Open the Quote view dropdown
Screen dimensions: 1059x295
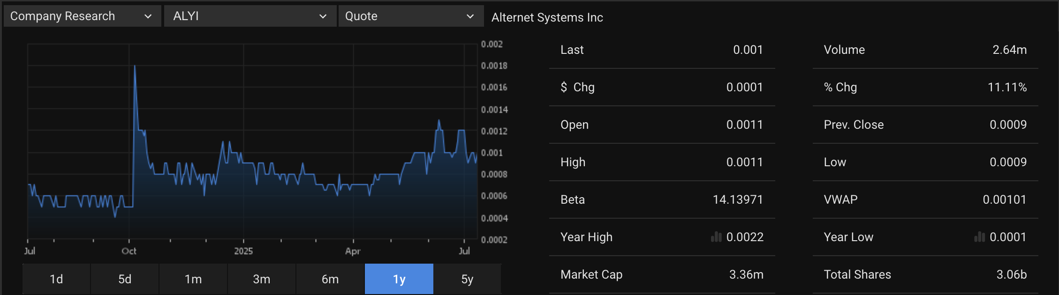pyautogui.click(x=410, y=16)
